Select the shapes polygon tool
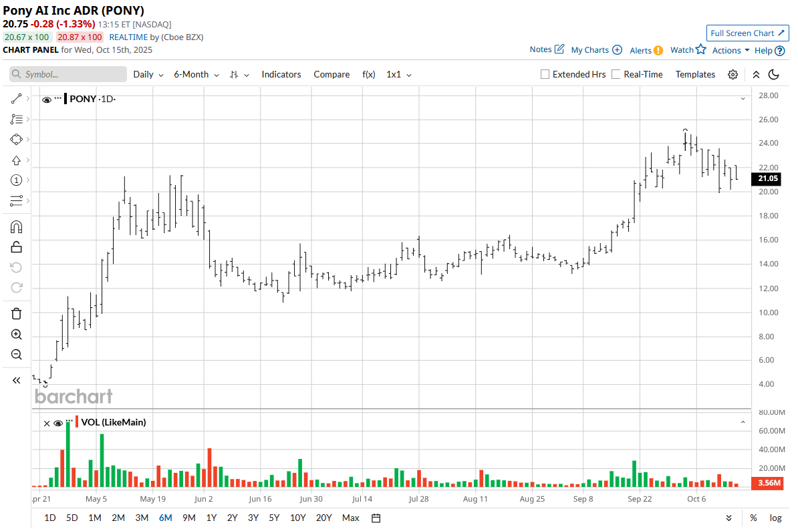Image resolution: width=798 pixels, height=531 pixels. tap(16, 140)
